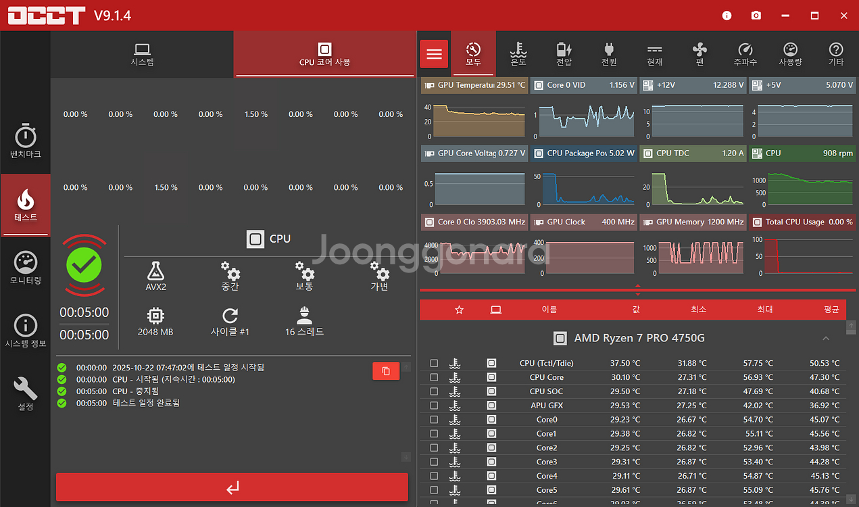This screenshot has width=859, height=507.
Task: Collapse the graph panel using red divider arrows
Action: click(x=637, y=290)
